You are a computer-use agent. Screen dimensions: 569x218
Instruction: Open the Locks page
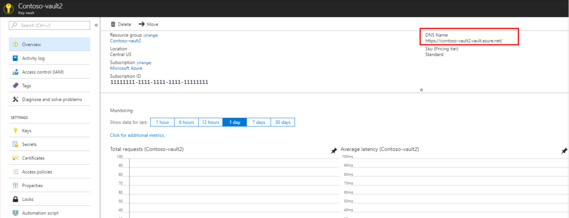click(x=49, y=199)
